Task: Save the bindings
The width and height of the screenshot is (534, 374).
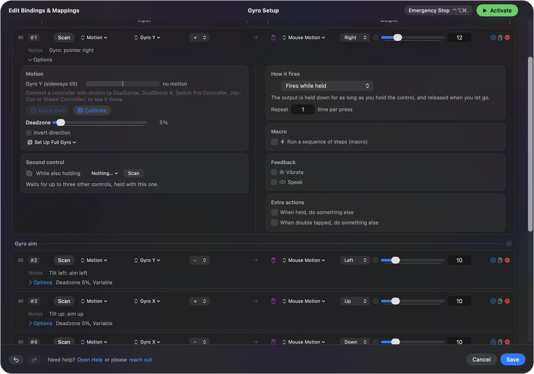Action: point(513,360)
